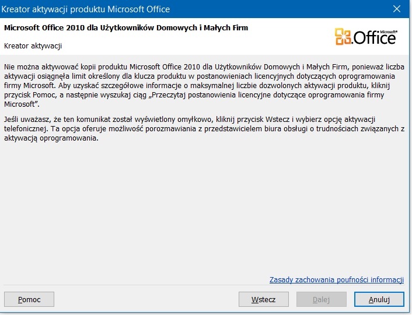The height and width of the screenshot is (315, 412).
Task: Click the Microsoft Office logo
Action: click(x=366, y=37)
